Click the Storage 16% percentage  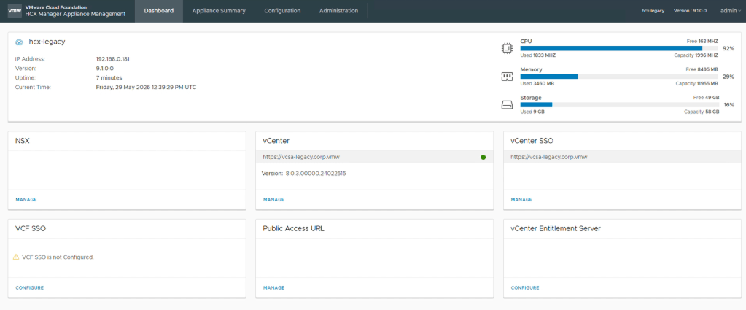728,105
